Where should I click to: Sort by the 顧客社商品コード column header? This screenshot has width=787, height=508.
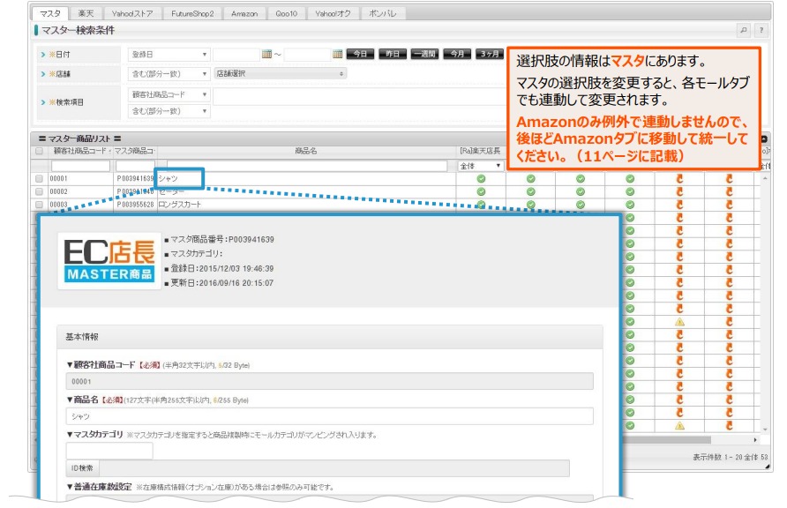(x=79, y=151)
